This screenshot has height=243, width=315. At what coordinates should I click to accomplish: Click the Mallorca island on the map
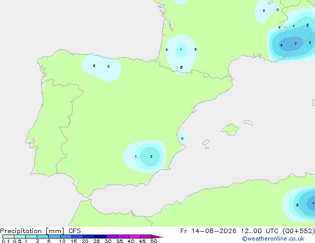(230, 129)
